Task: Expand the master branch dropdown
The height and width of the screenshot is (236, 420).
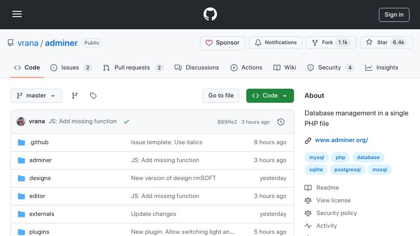Action: pyautogui.click(x=36, y=96)
